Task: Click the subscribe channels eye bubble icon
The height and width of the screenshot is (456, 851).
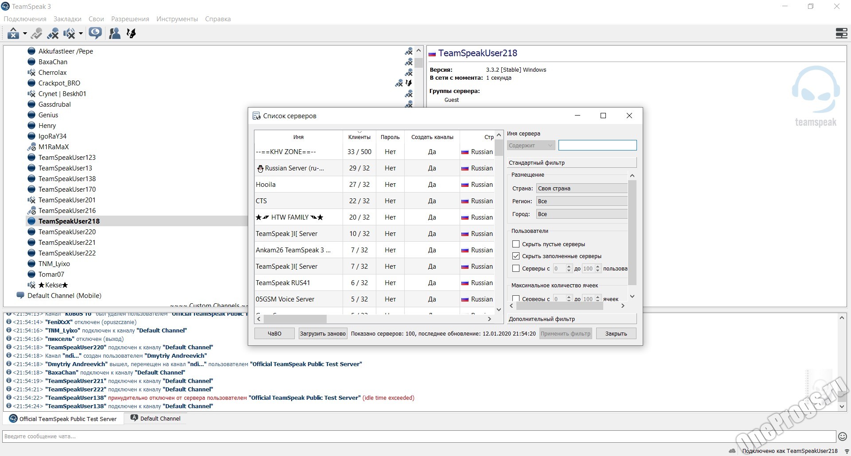Action: tap(95, 33)
